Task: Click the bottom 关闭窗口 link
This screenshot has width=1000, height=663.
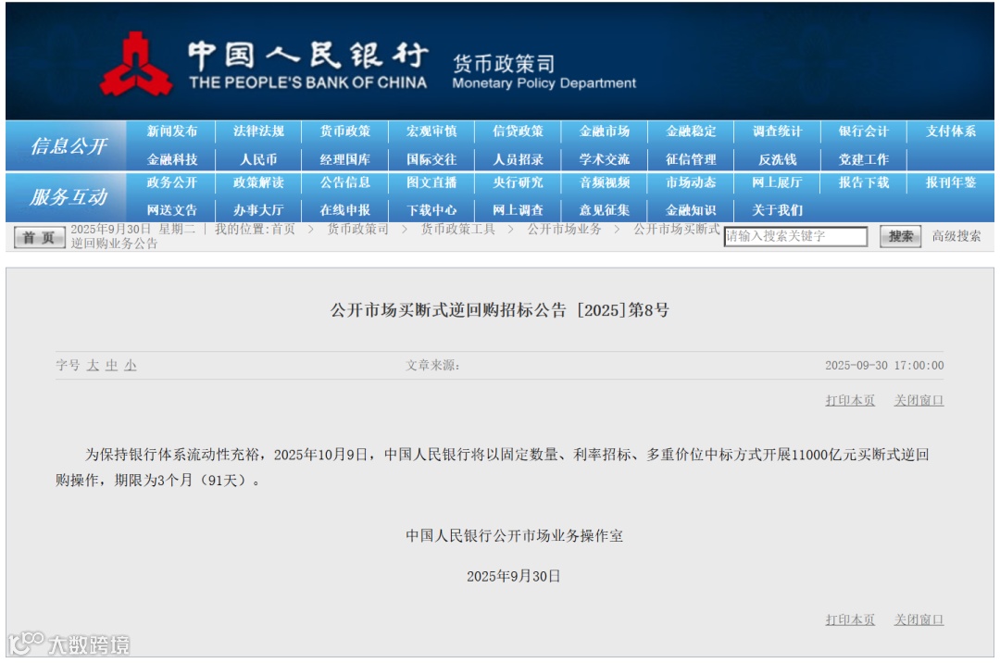Action: click(x=919, y=619)
